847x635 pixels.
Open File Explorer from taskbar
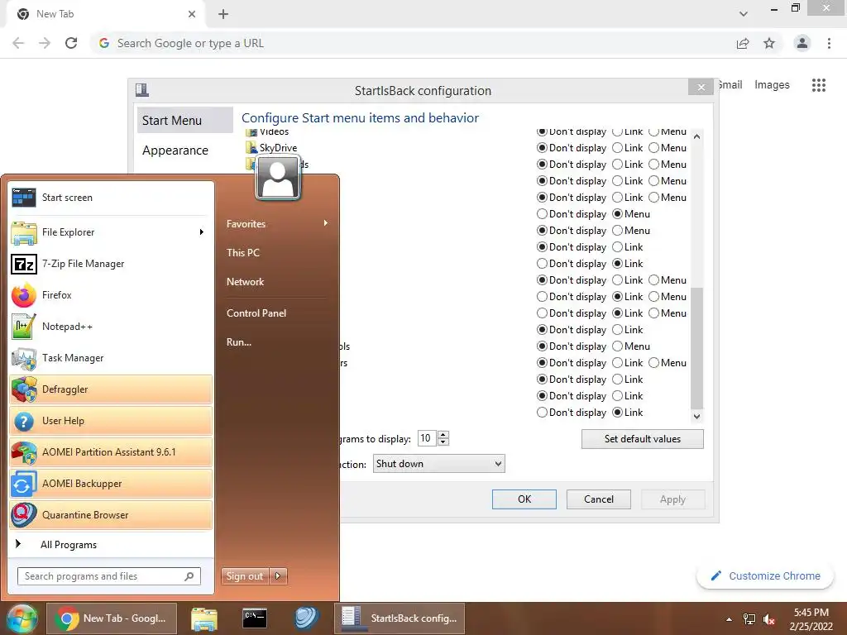[203, 618]
